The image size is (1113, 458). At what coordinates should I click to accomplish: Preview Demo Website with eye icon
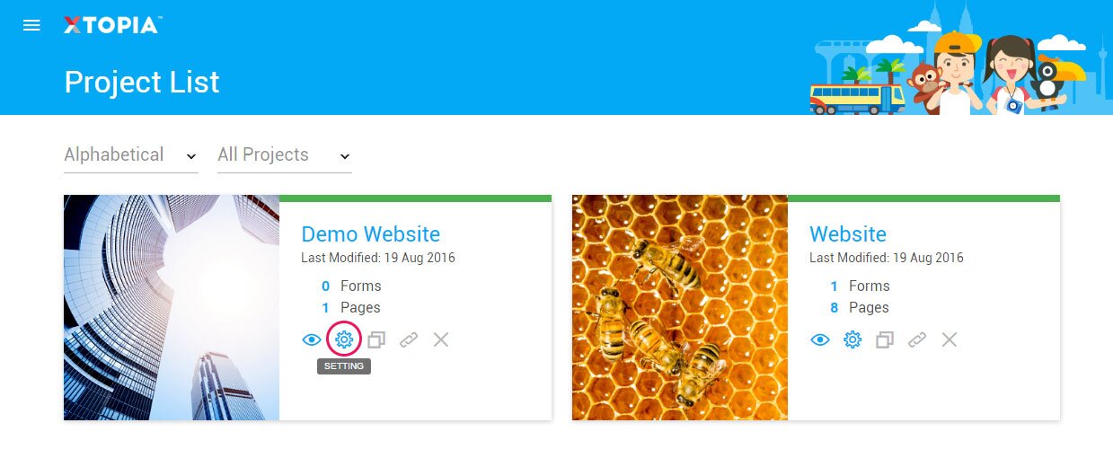click(x=311, y=340)
